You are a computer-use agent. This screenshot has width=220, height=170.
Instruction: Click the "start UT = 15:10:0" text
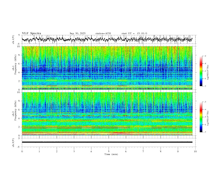tap(134, 33)
